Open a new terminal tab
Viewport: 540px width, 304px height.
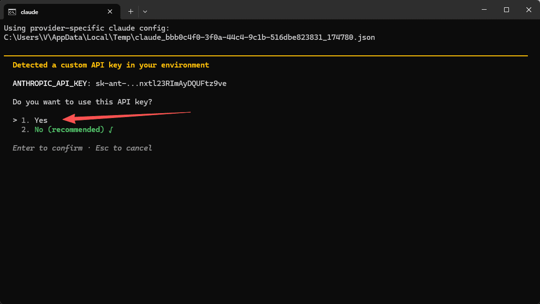[131, 11]
